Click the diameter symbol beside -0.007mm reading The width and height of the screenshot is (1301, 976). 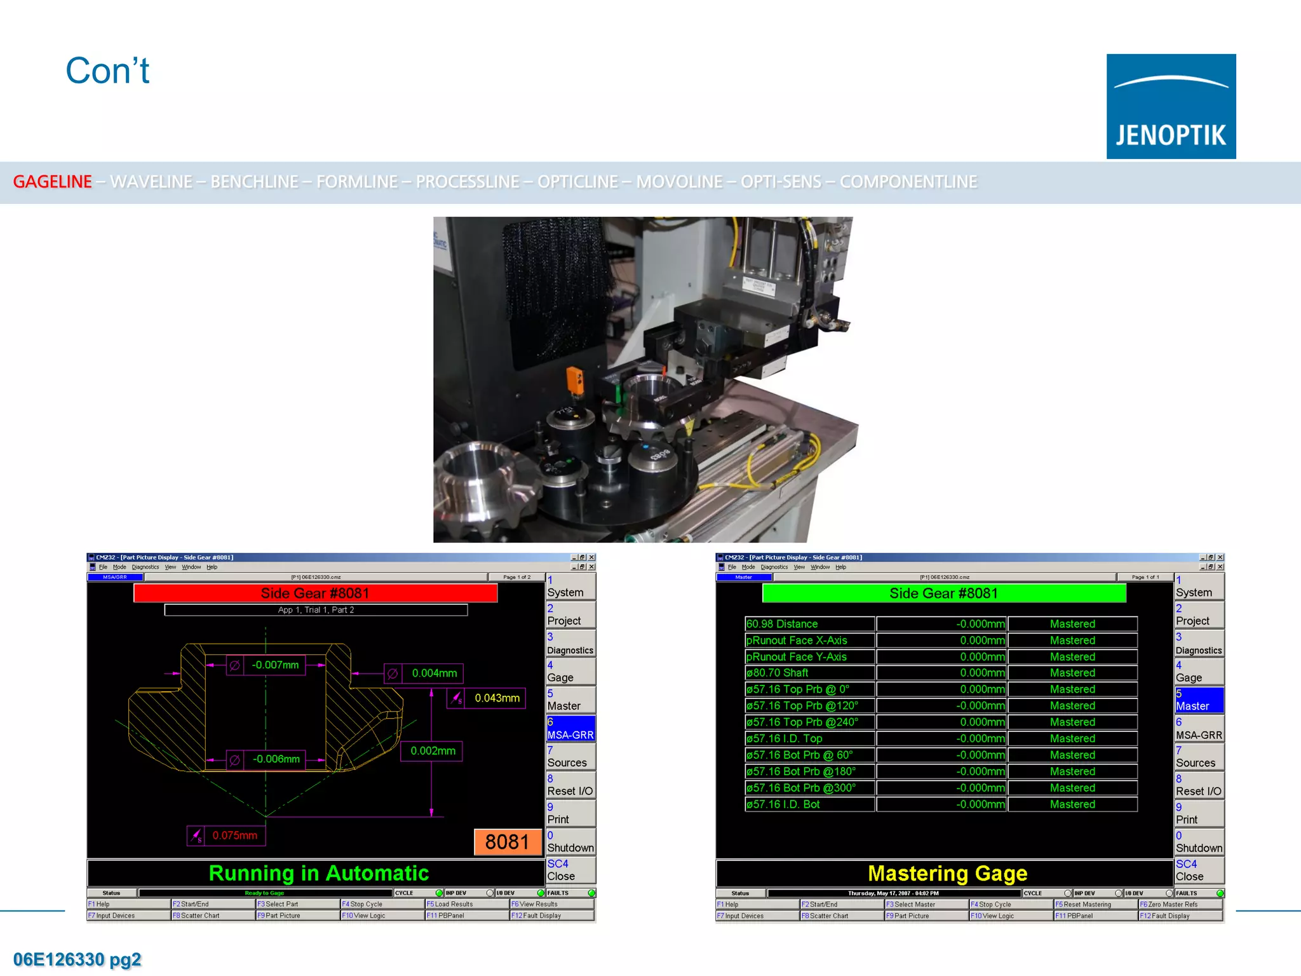coord(234,665)
